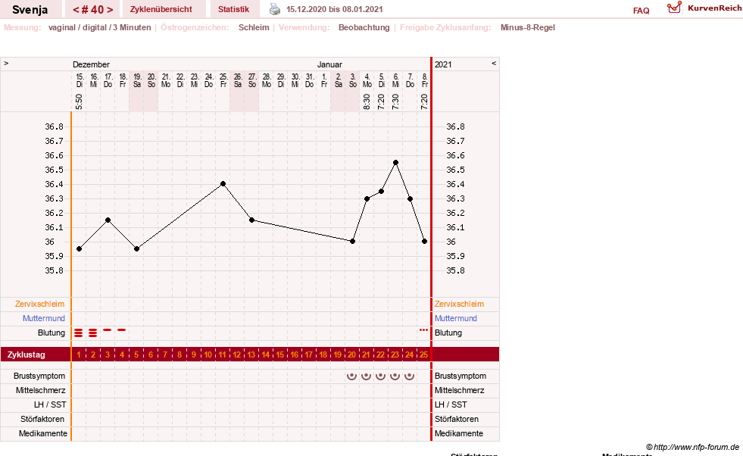Click the breast symptom icon on cycle day 20
Screen dimensions: 743x456
click(351, 376)
